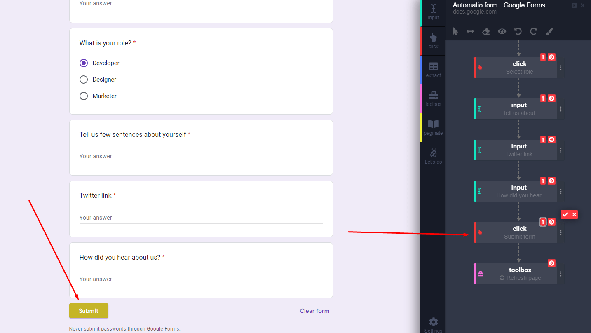Select the Designer role option
This screenshot has width=591, height=333.
click(84, 79)
